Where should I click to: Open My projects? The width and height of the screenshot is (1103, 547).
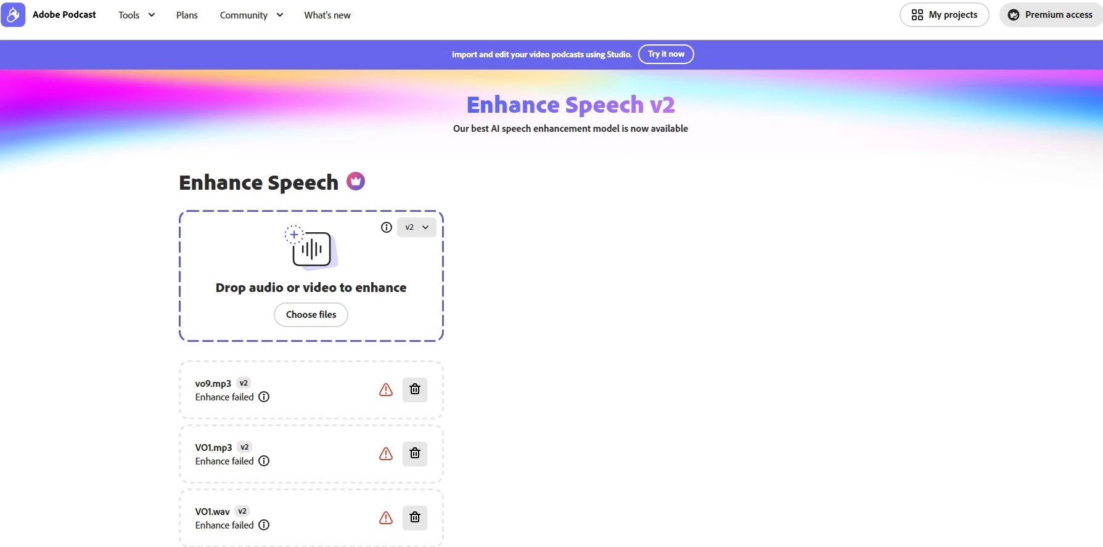pos(945,15)
